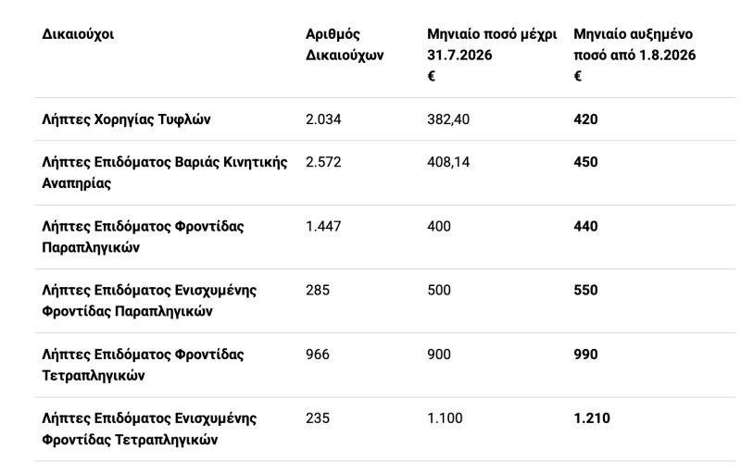Click the Δικαιούχοι column header

coord(78,34)
